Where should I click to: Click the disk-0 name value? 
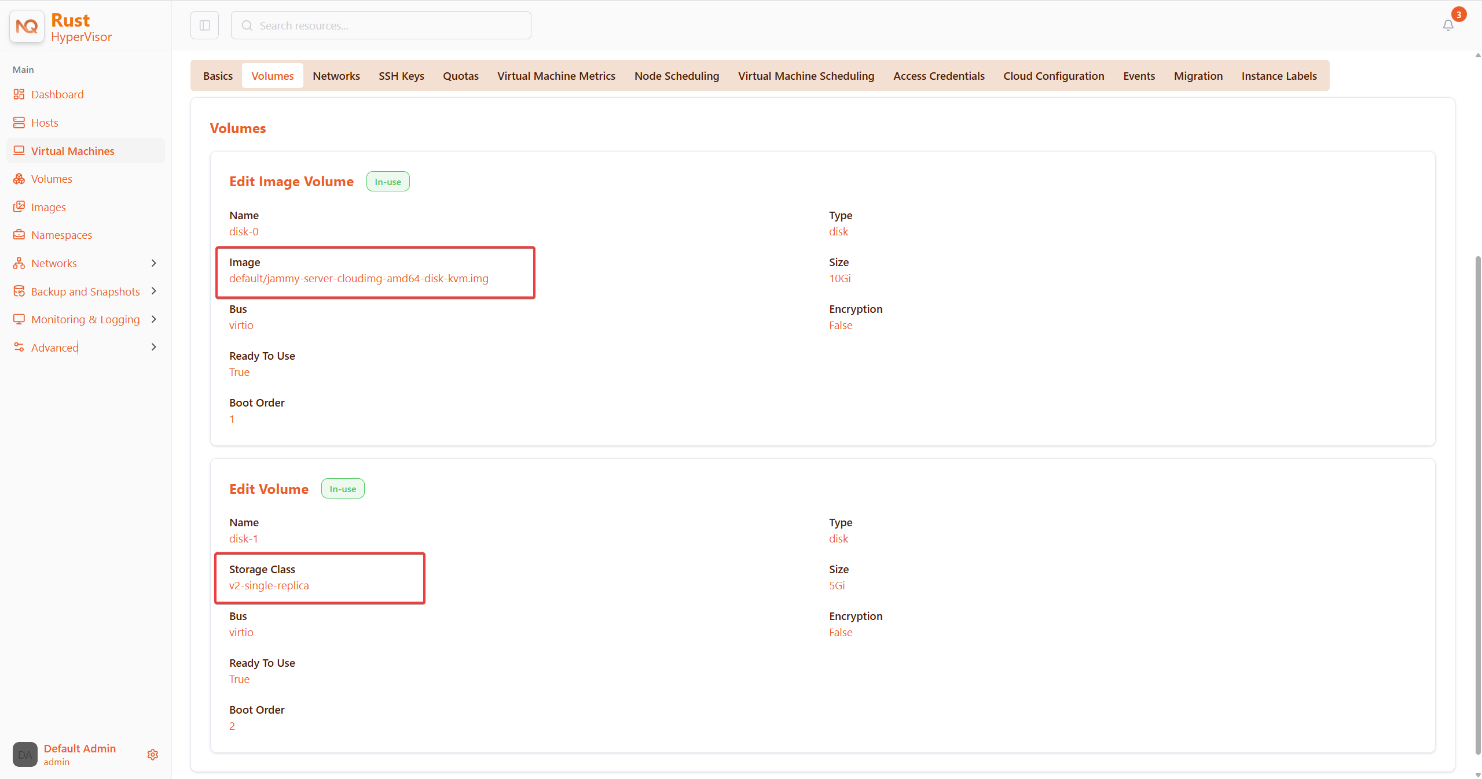click(x=244, y=231)
